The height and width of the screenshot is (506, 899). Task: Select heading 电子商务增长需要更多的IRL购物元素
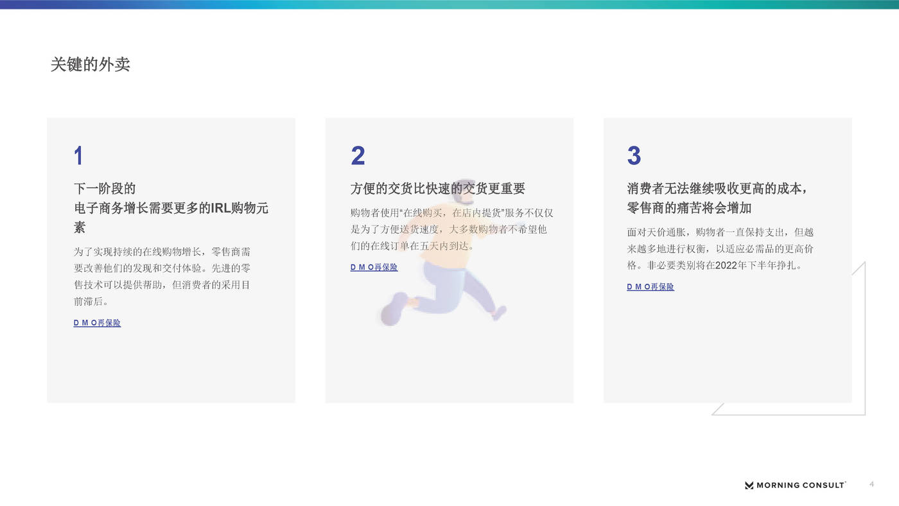click(171, 218)
